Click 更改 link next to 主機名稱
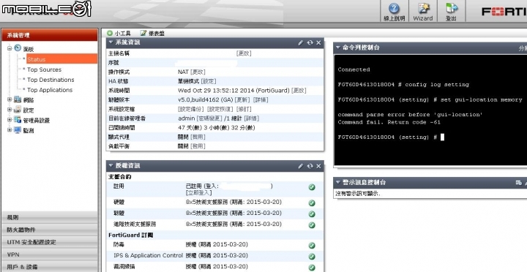 tap(244, 53)
